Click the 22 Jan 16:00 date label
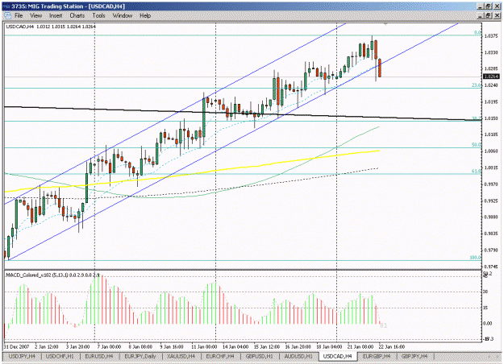 coord(392,346)
